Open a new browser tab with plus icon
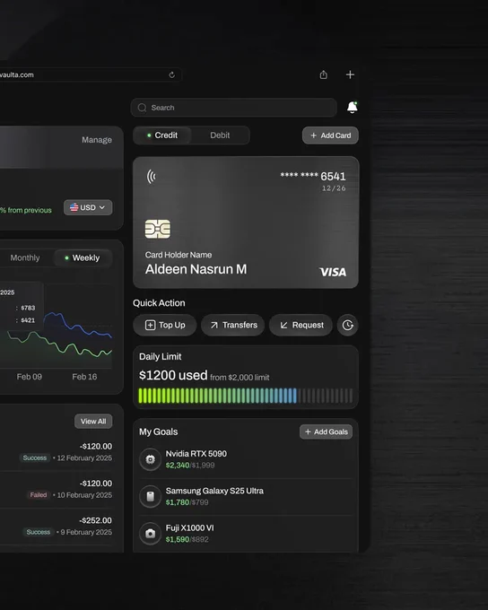Viewport: 488px width, 610px height. tap(350, 74)
